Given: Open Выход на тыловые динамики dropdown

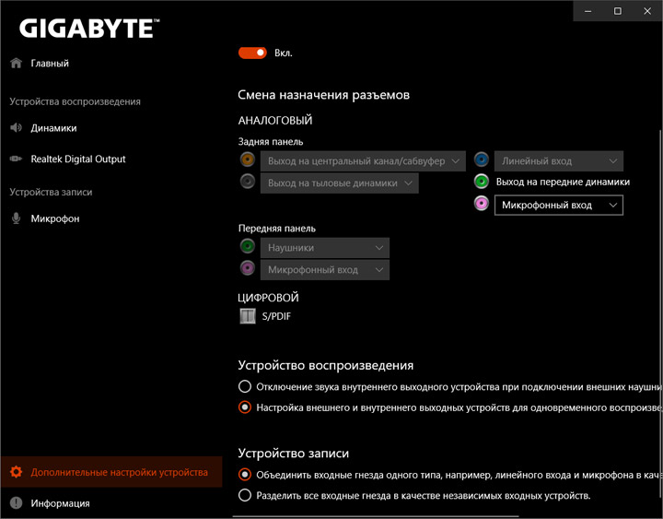Looking at the screenshot, I should [340, 183].
